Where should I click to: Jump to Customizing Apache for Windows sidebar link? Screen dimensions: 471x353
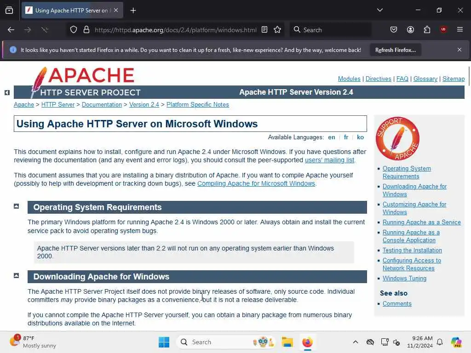[414, 208]
